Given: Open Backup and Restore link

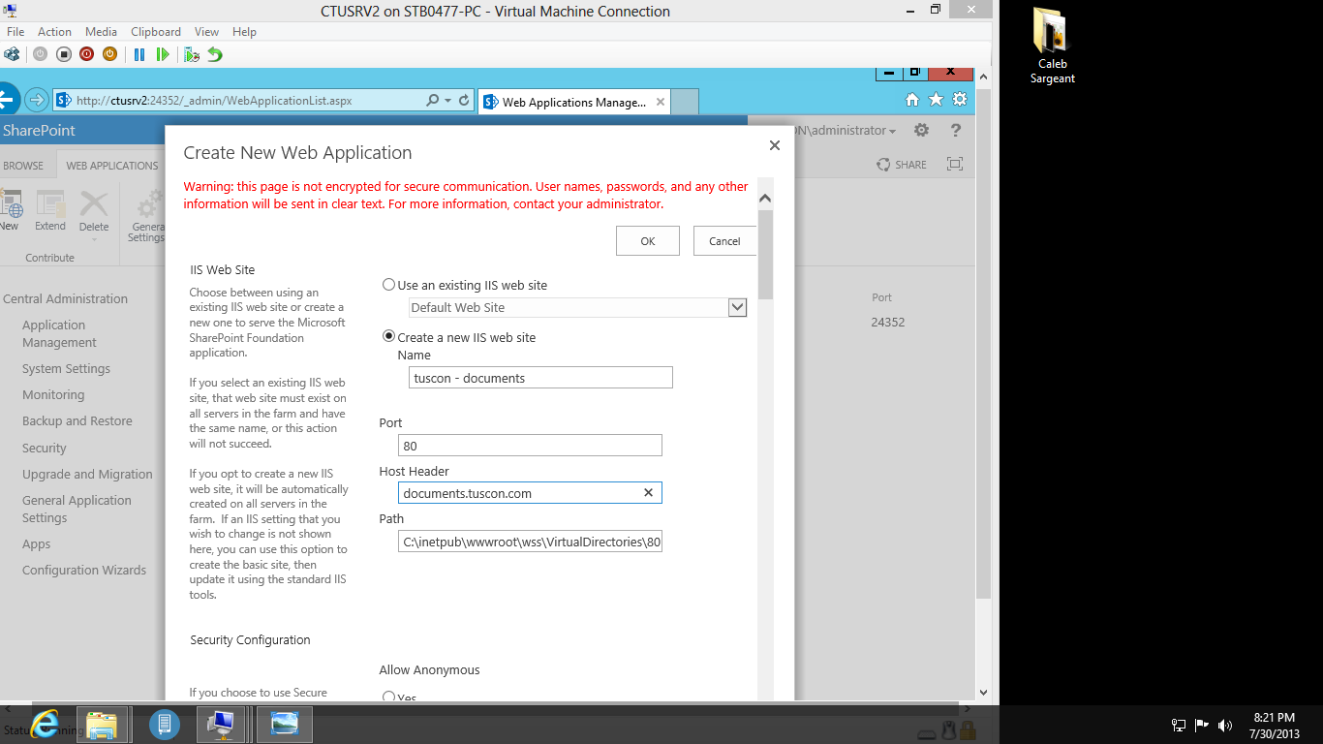Looking at the screenshot, I should (x=77, y=420).
